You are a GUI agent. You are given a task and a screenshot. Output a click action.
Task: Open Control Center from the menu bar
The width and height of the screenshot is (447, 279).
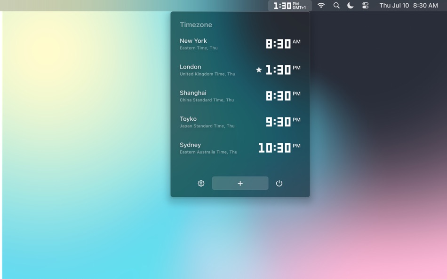pos(366,5)
